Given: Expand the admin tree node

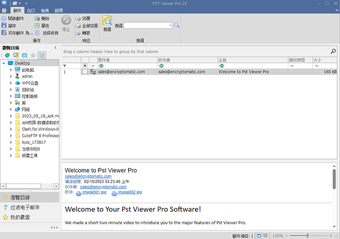Looking at the screenshot, I should coord(11,76).
